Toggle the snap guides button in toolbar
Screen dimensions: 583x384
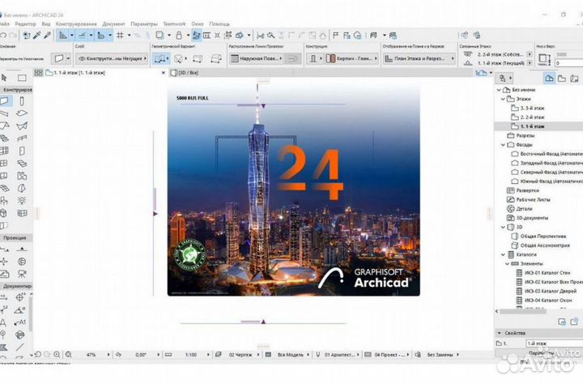pos(82,36)
